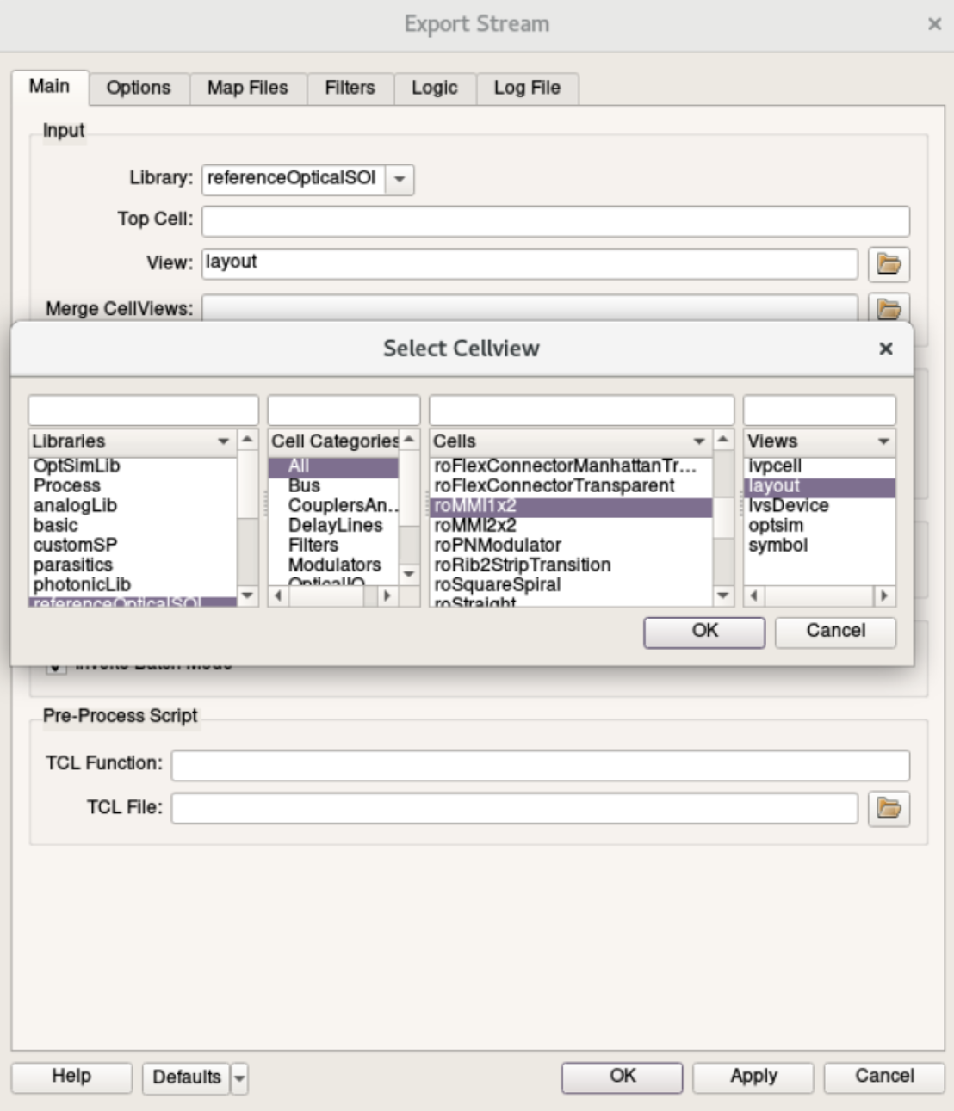Select the symbol view

[x=820, y=545]
